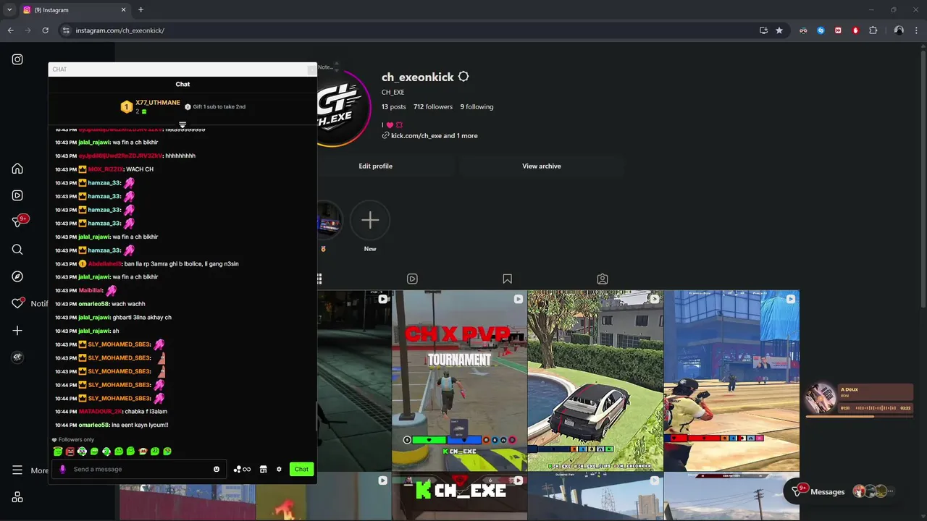
Task: Open the red fast-forward extension icon
Action: (x=838, y=30)
